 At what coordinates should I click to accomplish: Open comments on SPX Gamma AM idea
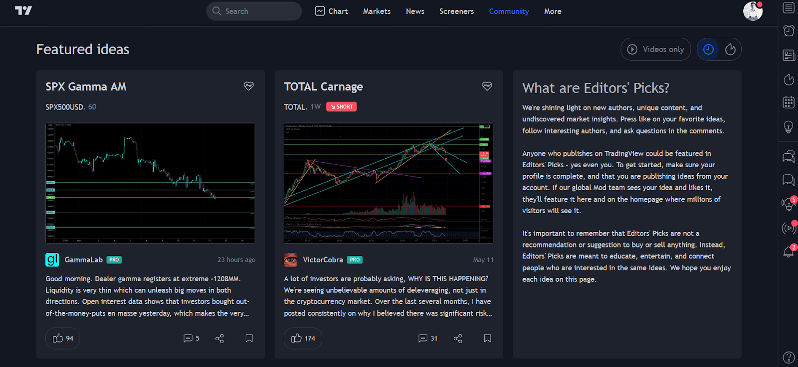192,338
